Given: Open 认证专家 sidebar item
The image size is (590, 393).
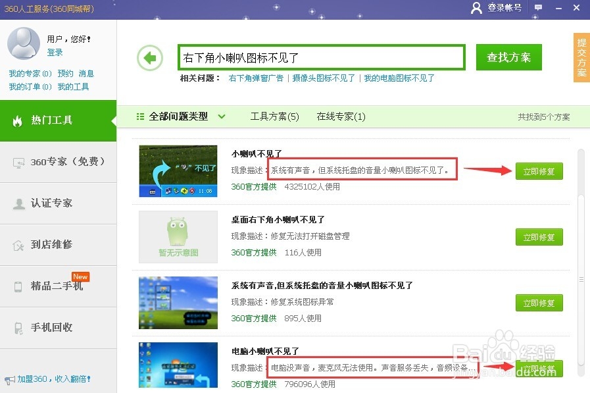Looking at the screenshot, I should (x=59, y=203).
